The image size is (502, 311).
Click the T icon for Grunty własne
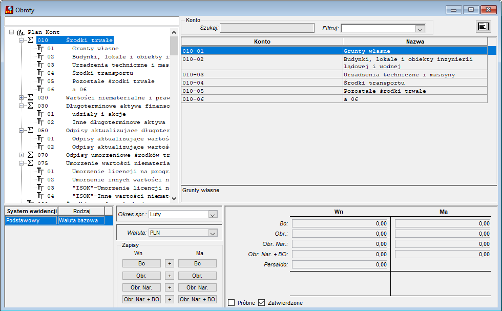click(x=40, y=48)
